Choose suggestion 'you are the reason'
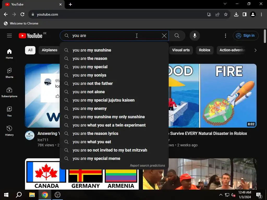 pyautogui.click(x=114, y=59)
